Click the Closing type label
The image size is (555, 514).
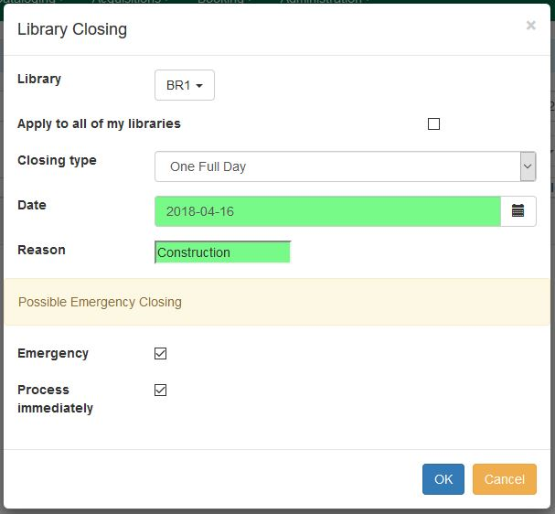pos(57,160)
